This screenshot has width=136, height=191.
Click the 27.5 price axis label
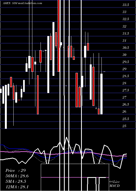(126, 90)
